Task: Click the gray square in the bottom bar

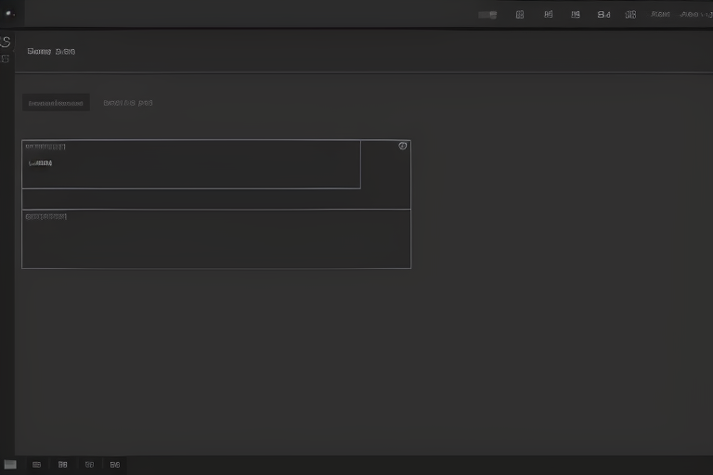Action: point(10,464)
